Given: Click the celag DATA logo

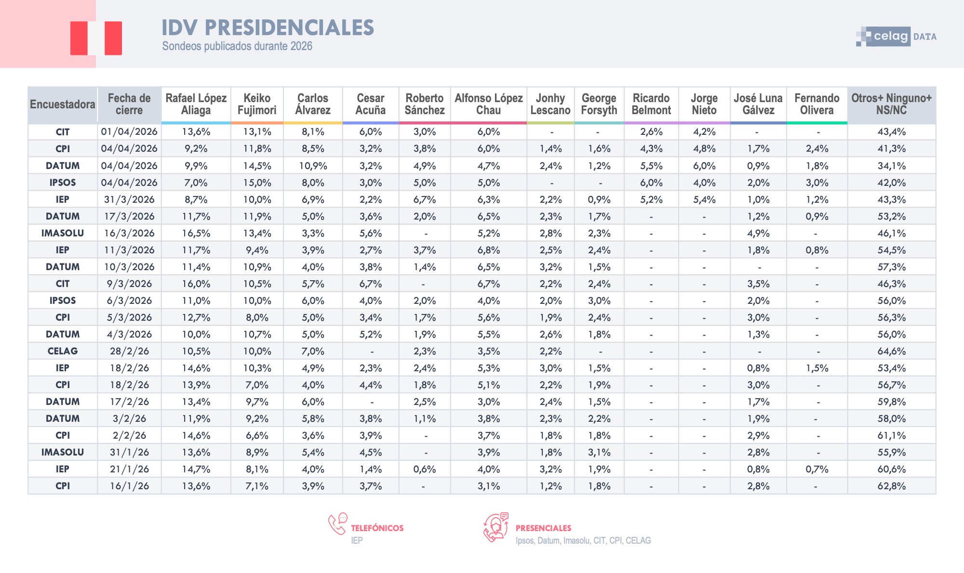Looking at the screenshot, I should tap(896, 37).
